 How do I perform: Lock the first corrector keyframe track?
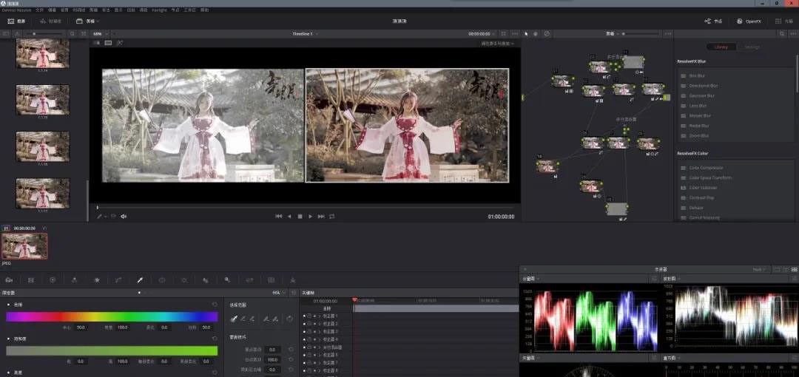[x=309, y=316]
